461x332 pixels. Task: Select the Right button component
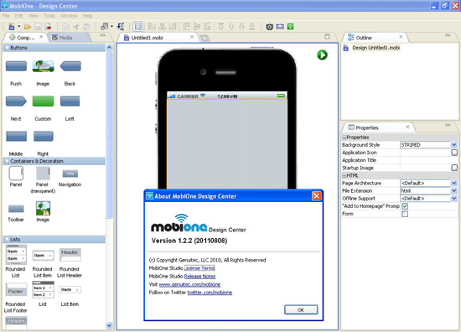coord(44,137)
